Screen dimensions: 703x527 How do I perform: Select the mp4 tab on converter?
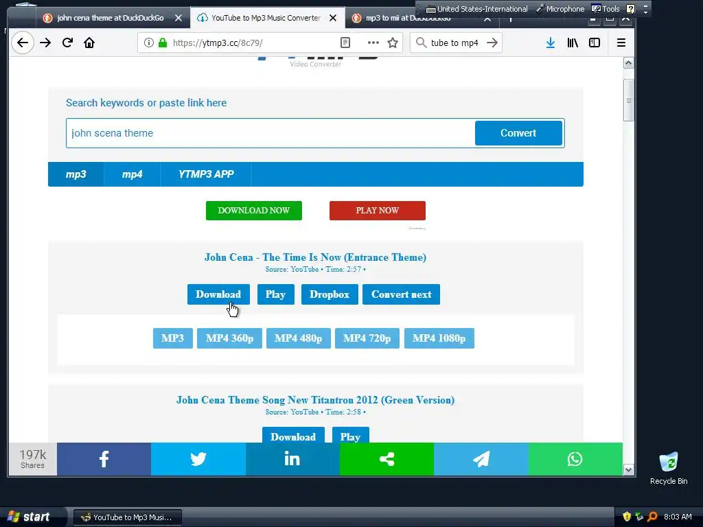(132, 174)
